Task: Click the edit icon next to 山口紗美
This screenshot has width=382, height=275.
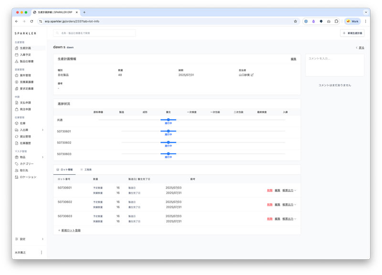Action: click(x=252, y=75)
